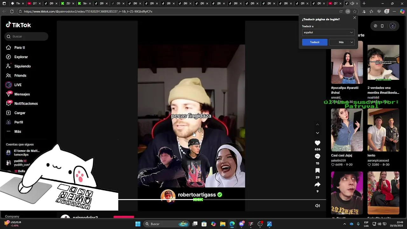407x229 pixels.
Task: Open lento video thumbnail
Action: tap(383, 130)
